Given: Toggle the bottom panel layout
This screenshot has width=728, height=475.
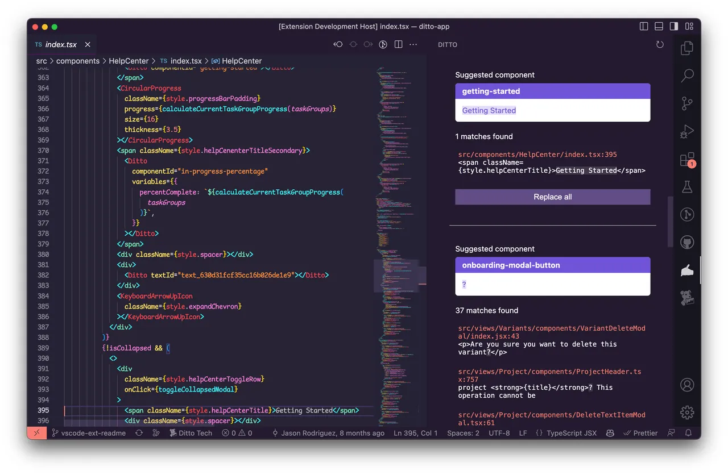Looking at the screenshot, I should 659,26.
